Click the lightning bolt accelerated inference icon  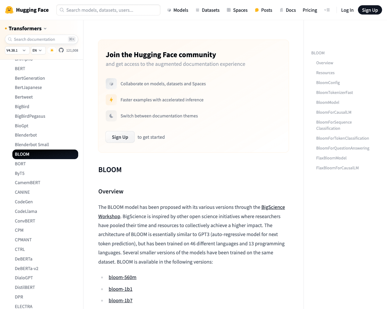pos(111,100)
